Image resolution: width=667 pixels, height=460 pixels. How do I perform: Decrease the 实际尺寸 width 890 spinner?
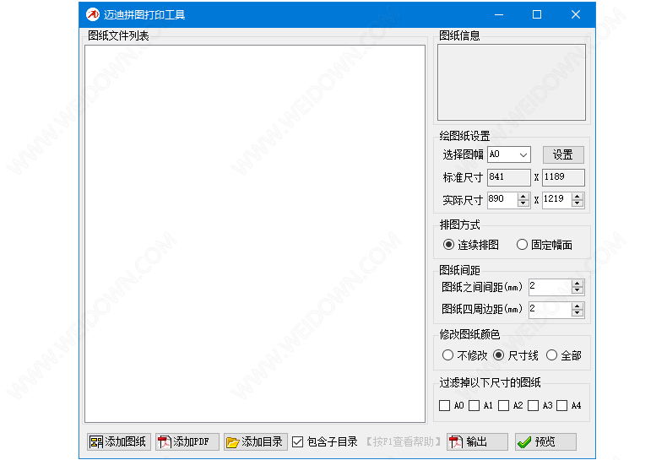[523, 203]
